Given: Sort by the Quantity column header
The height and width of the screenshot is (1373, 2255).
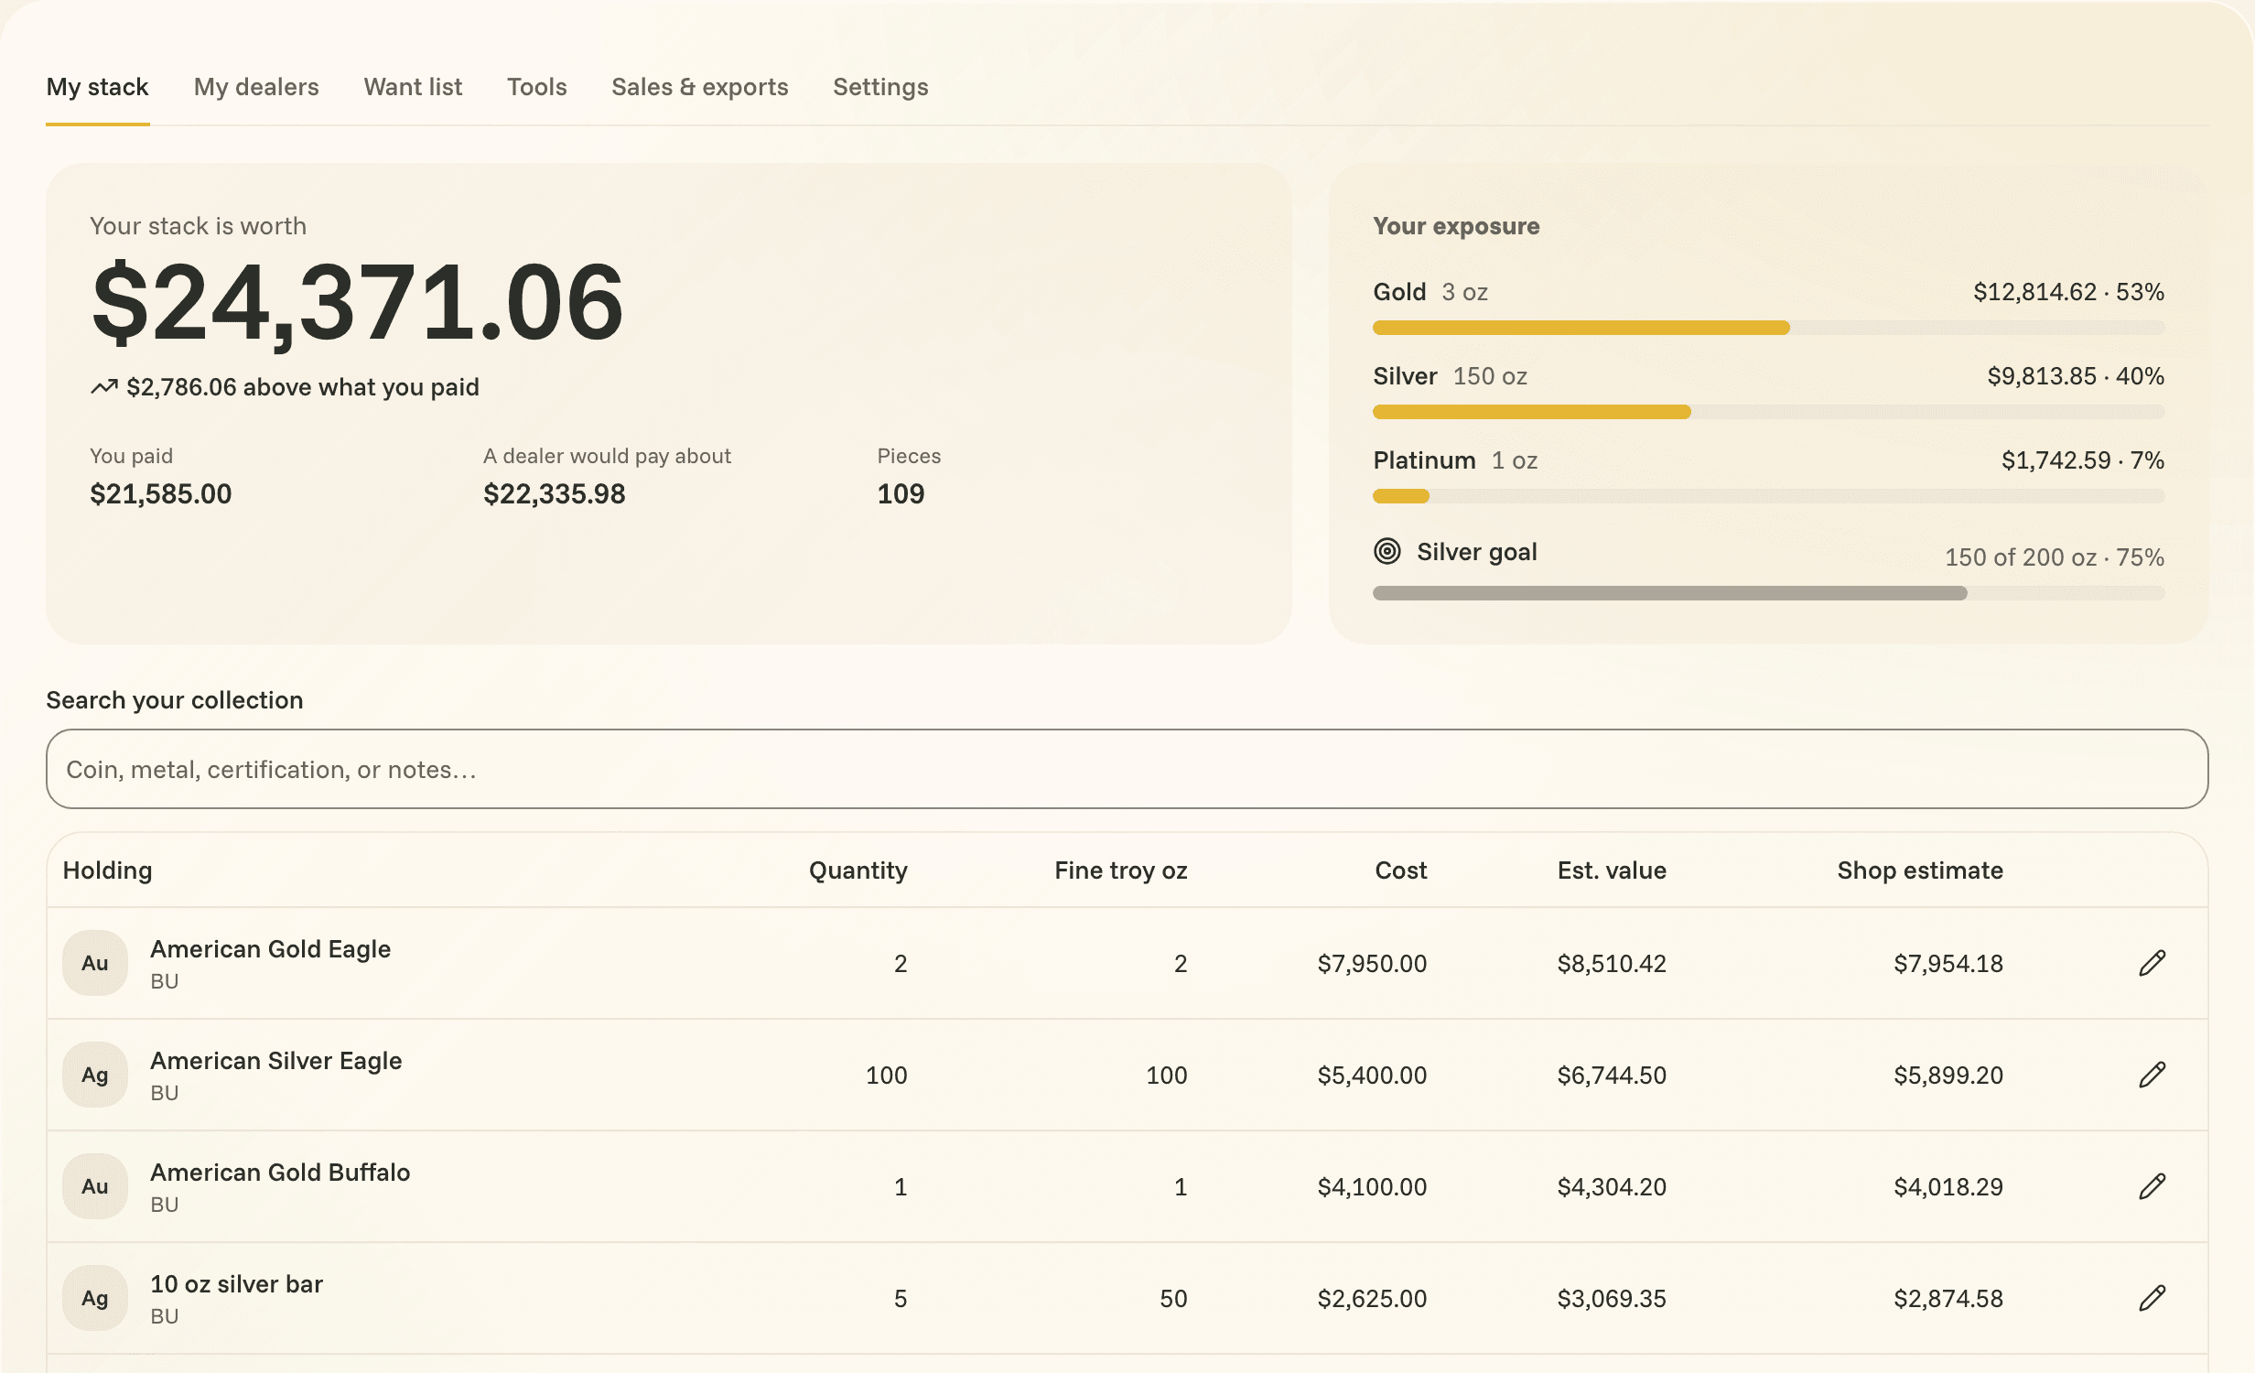Looking at the screenshot, I should tap(858, 870).
